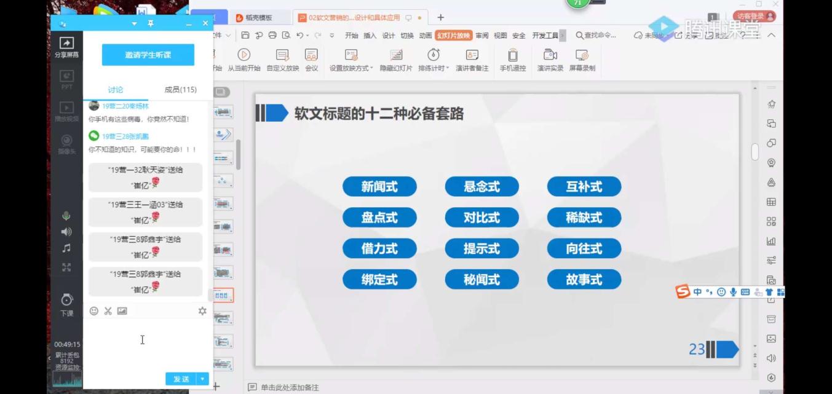Viewport: 832px width, 394px height.
Task: Mute the microphone in the classroom sidebar
Action: pos(66,216)
